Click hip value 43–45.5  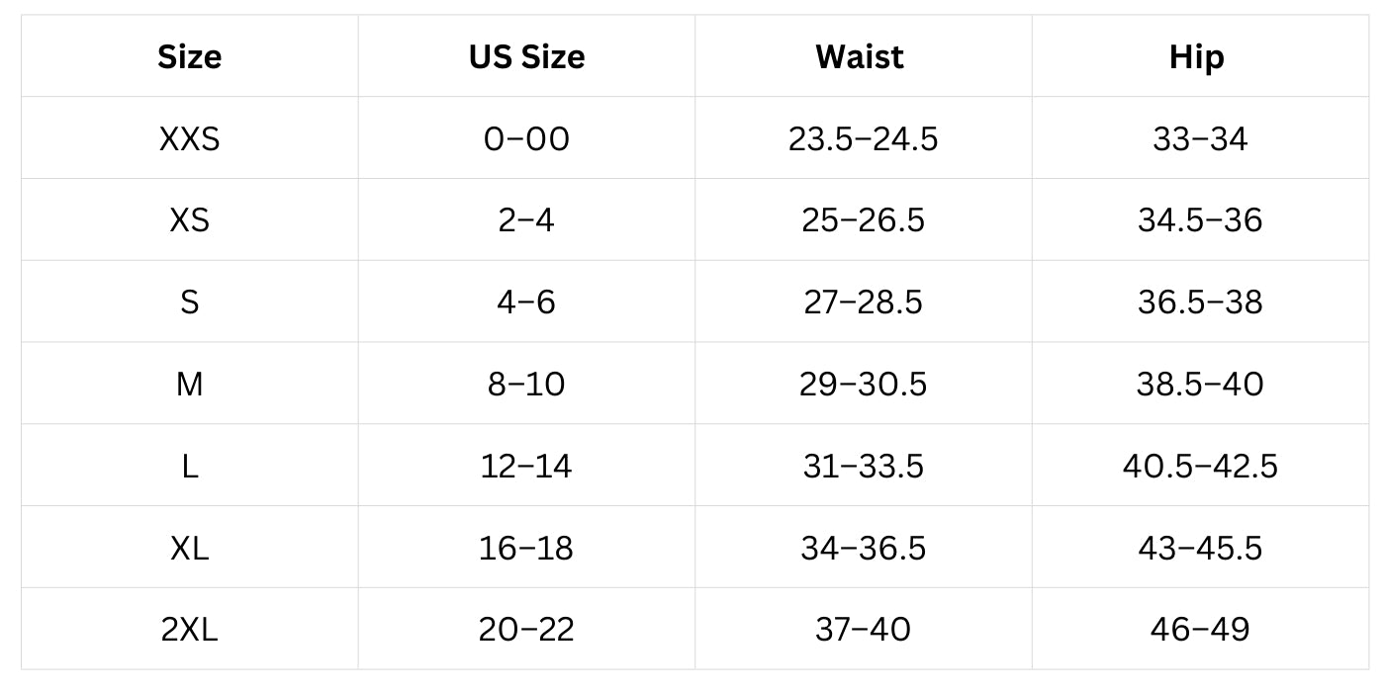pos(1200,547)
